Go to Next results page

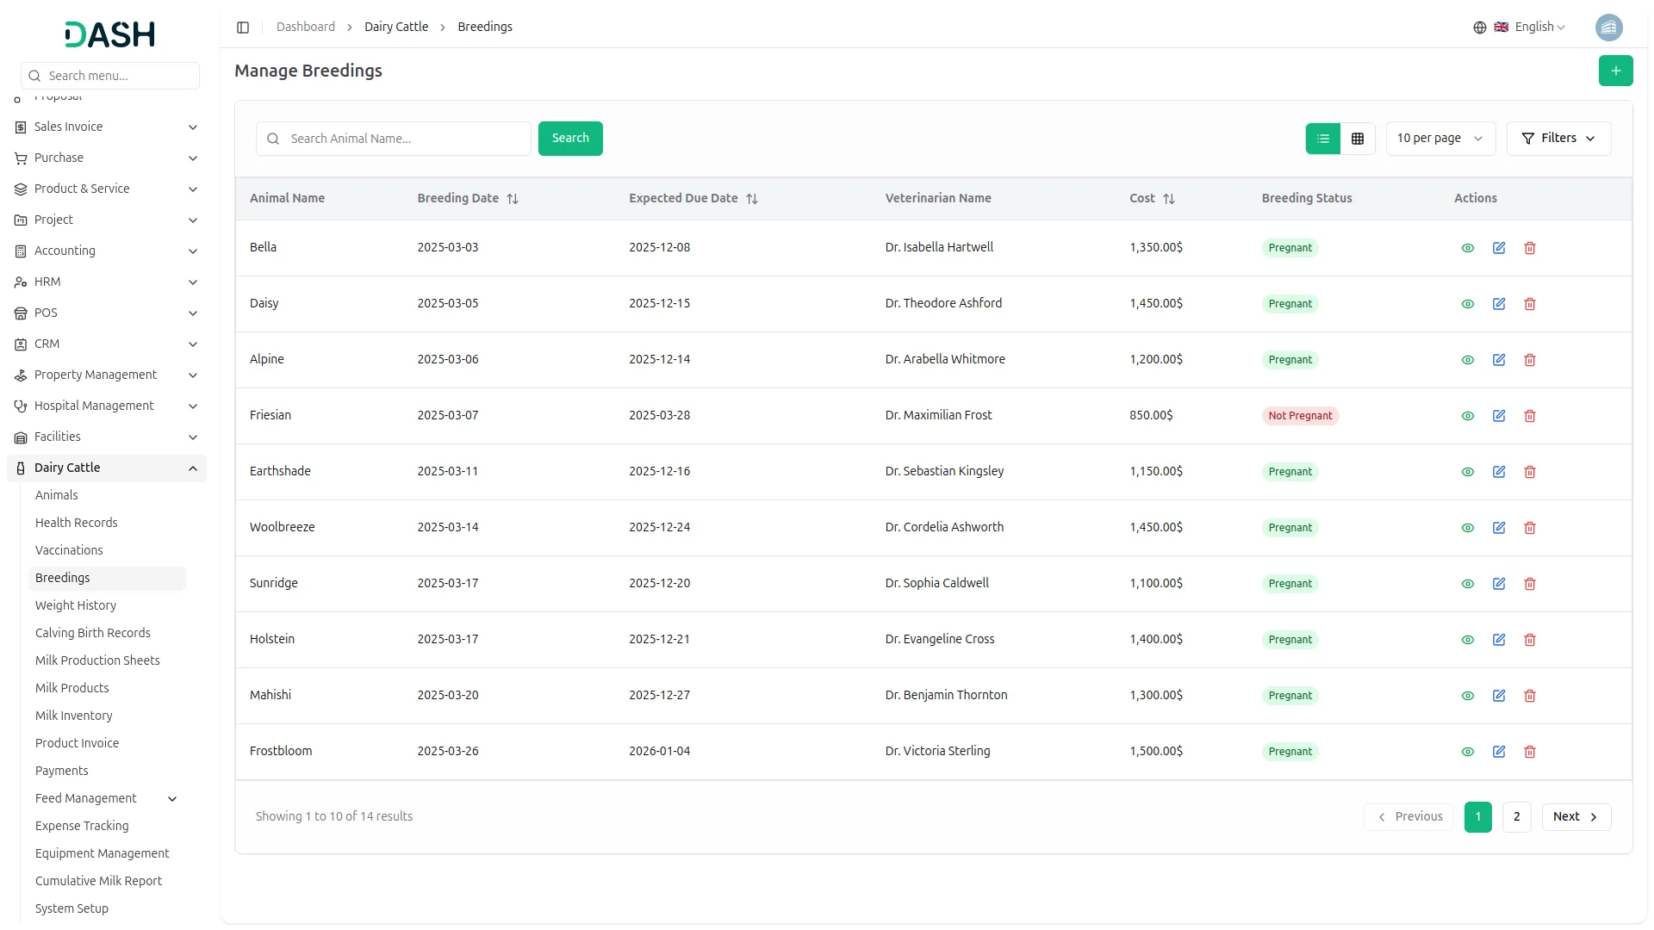[1576, 817]
